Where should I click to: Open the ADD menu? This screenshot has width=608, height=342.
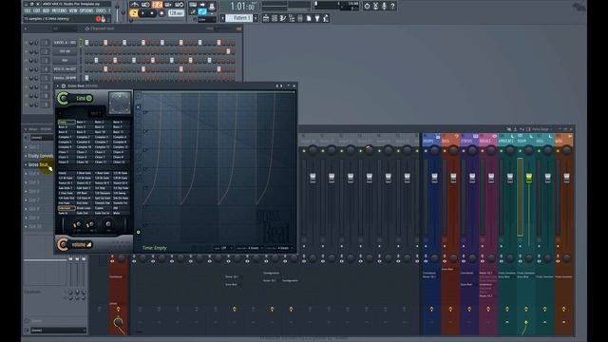pyautogui.click(x=47, y=10)
